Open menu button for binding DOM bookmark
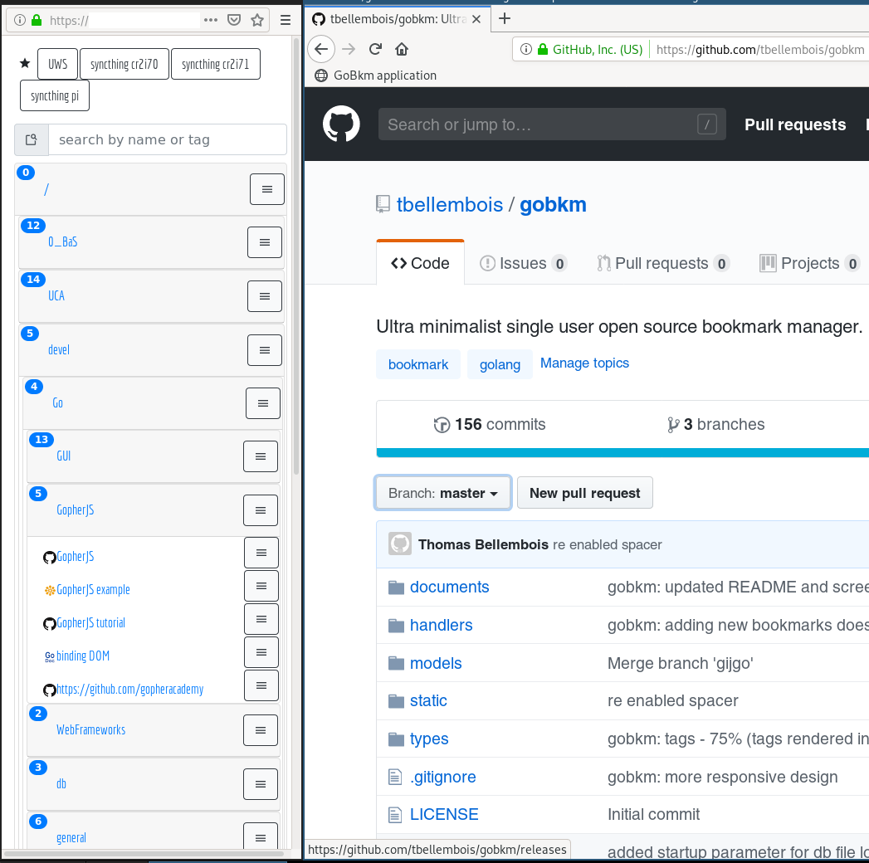 [261, 652]
